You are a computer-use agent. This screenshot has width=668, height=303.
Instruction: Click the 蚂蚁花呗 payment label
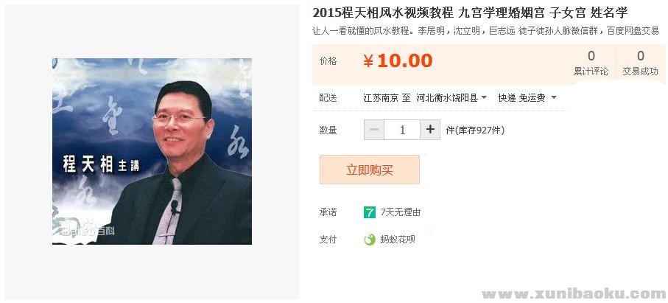(x=398, y=240)
